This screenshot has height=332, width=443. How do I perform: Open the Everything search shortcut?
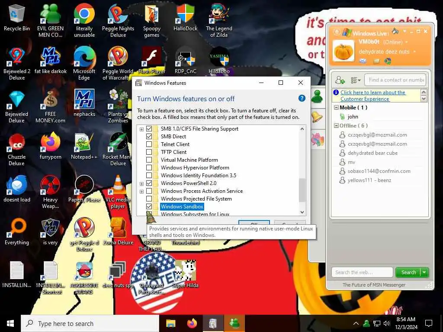pos(17,232)
